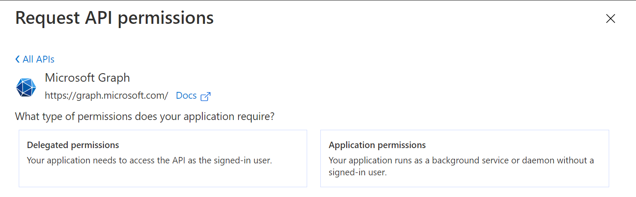Click the signed-in user description under Delegated
The height and width of the screenshot is (197, 636).
(149, 160)
